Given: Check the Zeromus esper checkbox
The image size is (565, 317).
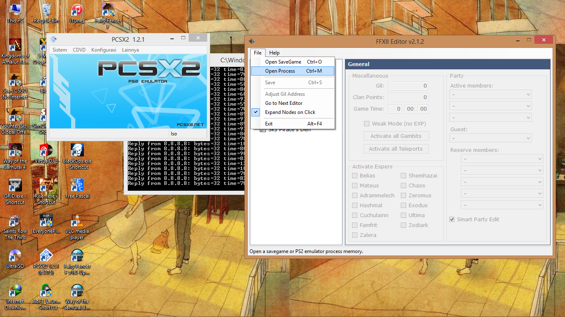Looking at the screenshot, I should point(403,195).
